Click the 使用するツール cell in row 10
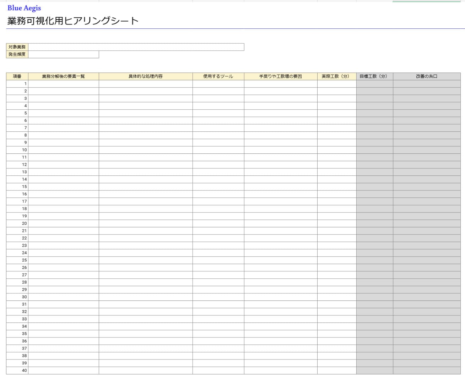 coord(218,150)
